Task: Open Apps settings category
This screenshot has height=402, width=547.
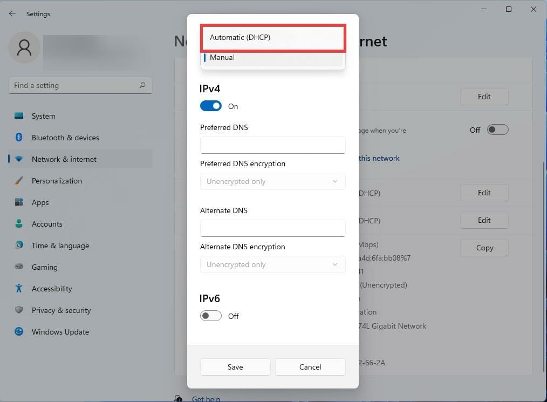Action: coord(80,202)
